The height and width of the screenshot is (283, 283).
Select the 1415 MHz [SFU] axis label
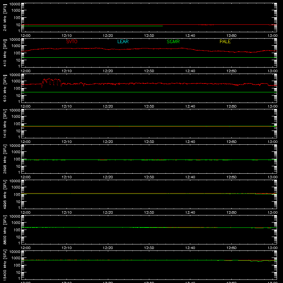click(5, 123)
